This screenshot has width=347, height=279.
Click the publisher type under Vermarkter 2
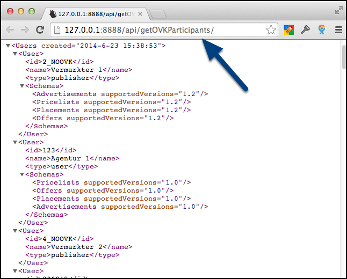[70, 255]
